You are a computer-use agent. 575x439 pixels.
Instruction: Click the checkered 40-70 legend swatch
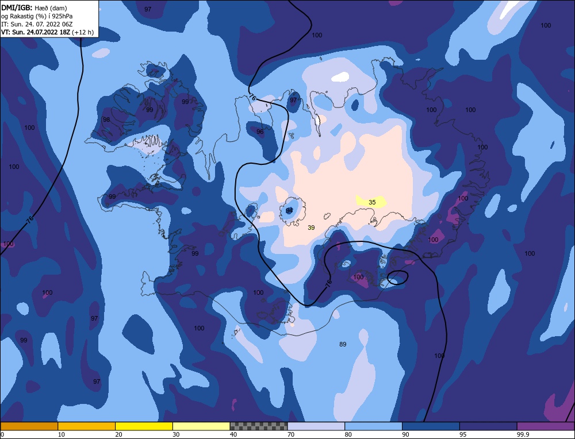pos(259,426)
